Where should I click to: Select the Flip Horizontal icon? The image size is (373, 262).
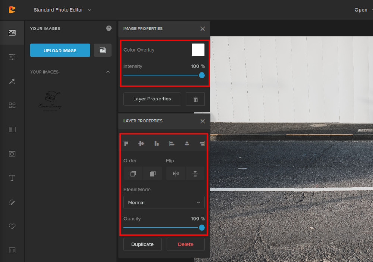(175, 173)
